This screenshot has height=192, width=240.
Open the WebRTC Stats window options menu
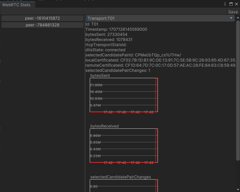[x=225, y=4]
